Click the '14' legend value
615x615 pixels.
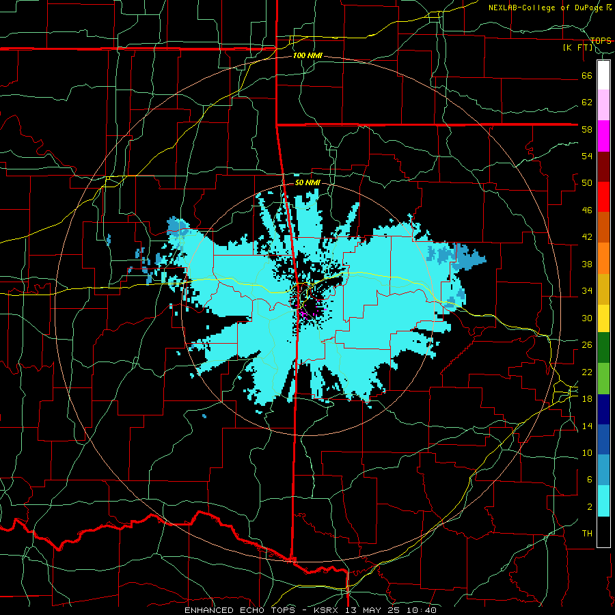click(587, 426)
